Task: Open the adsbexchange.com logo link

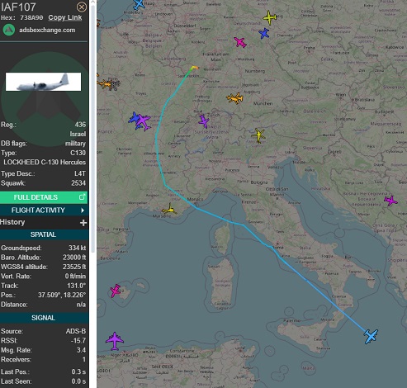Action: pos(9,30)
